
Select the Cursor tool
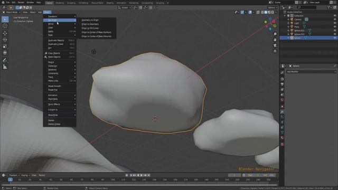click(5, 26)
